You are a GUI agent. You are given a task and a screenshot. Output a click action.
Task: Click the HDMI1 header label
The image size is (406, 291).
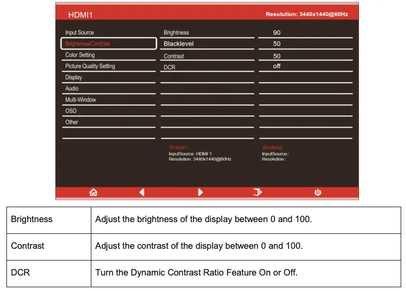pos(80,15)
